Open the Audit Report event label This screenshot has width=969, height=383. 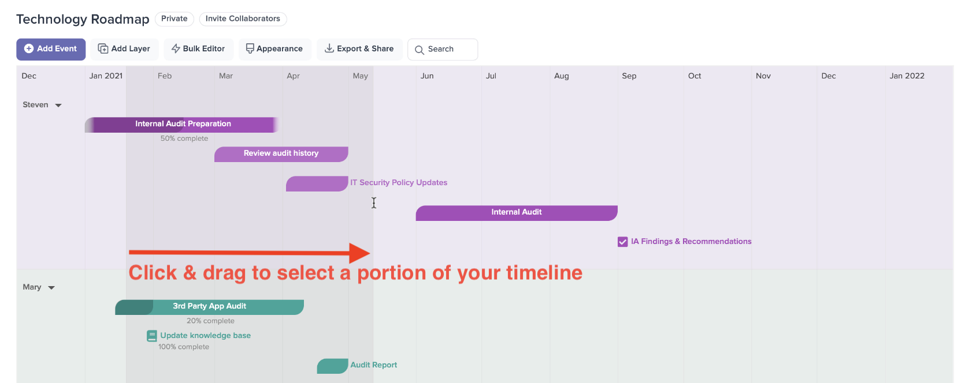373,365
